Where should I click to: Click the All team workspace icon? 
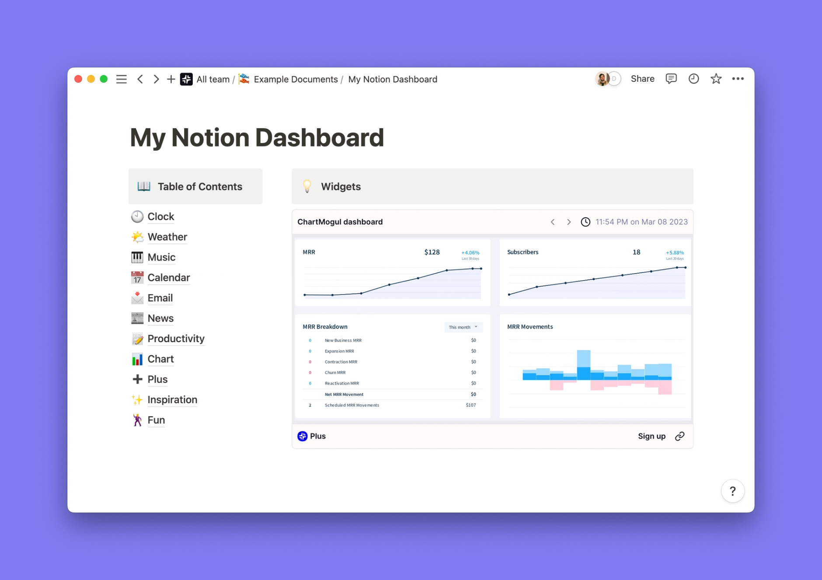point(187,79)
